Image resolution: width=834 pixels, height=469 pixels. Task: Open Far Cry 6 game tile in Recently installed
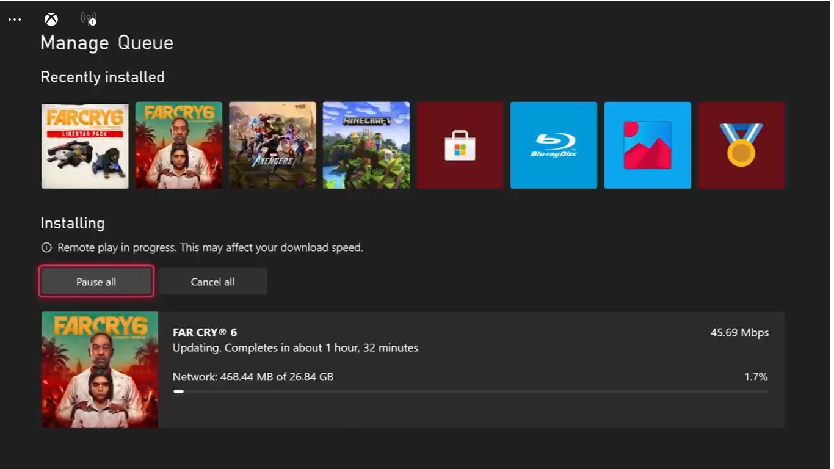(x=179, y=145)
